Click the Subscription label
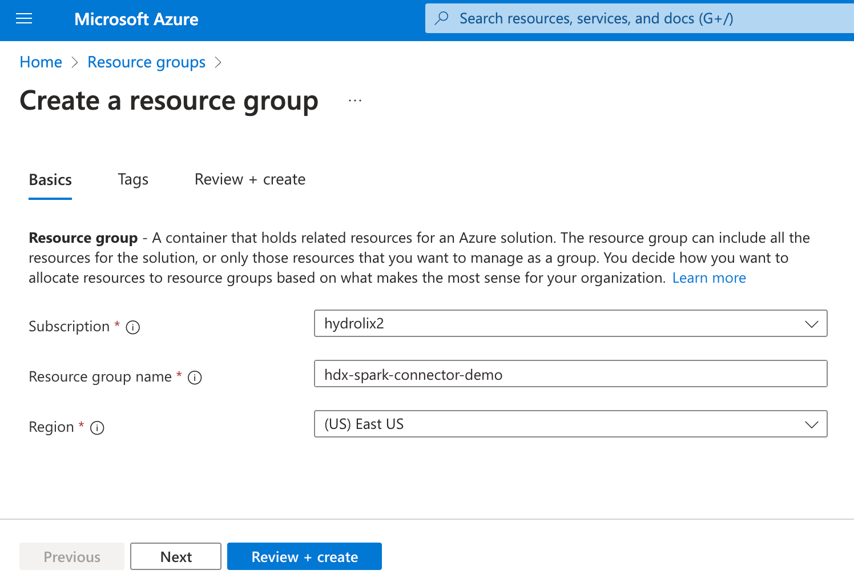Viewport: 854px width, 578px height. (x=69, y=326)
